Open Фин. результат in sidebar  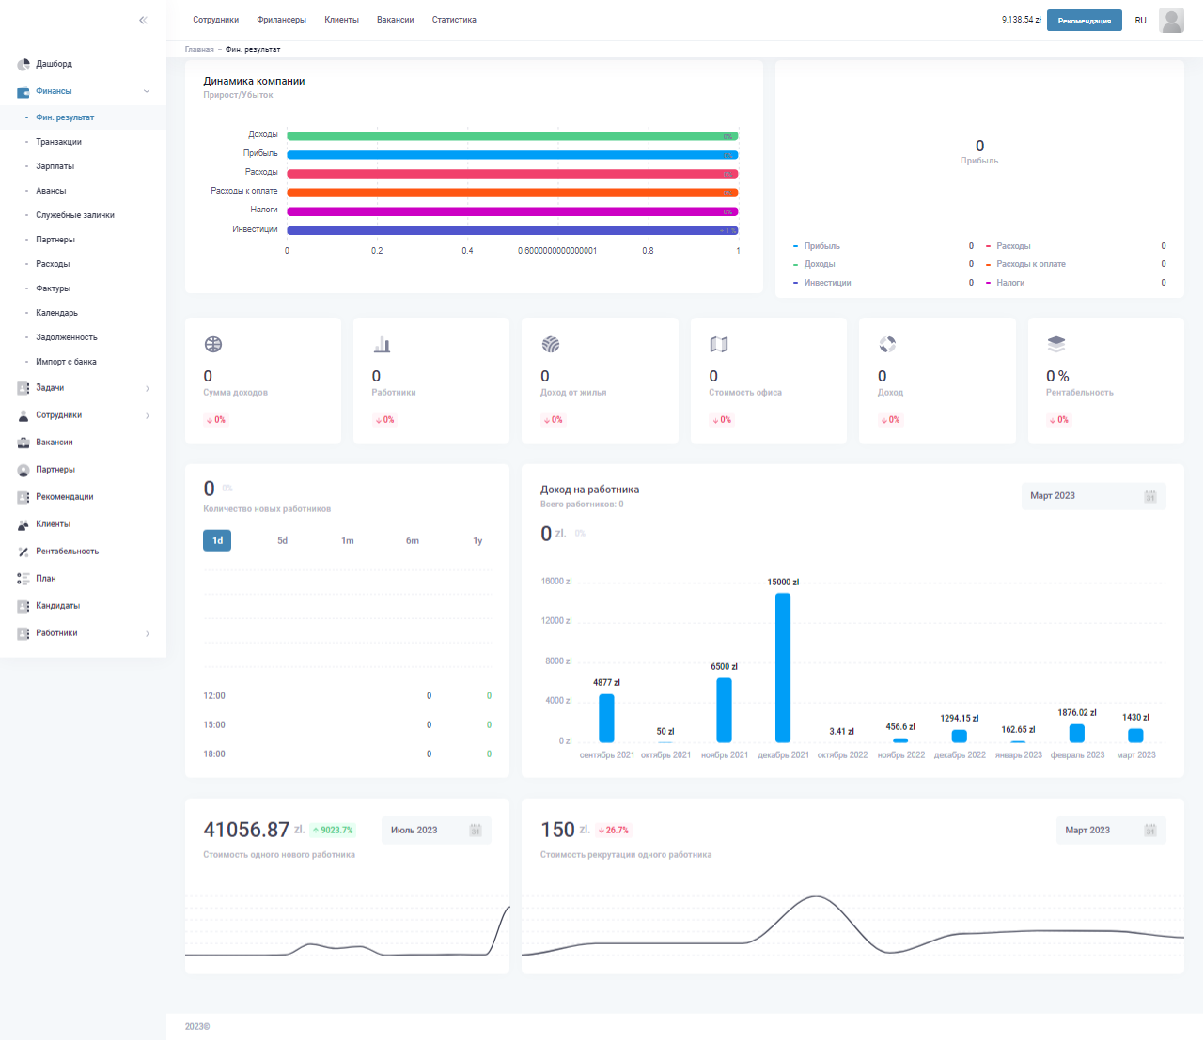coord(65,117)
